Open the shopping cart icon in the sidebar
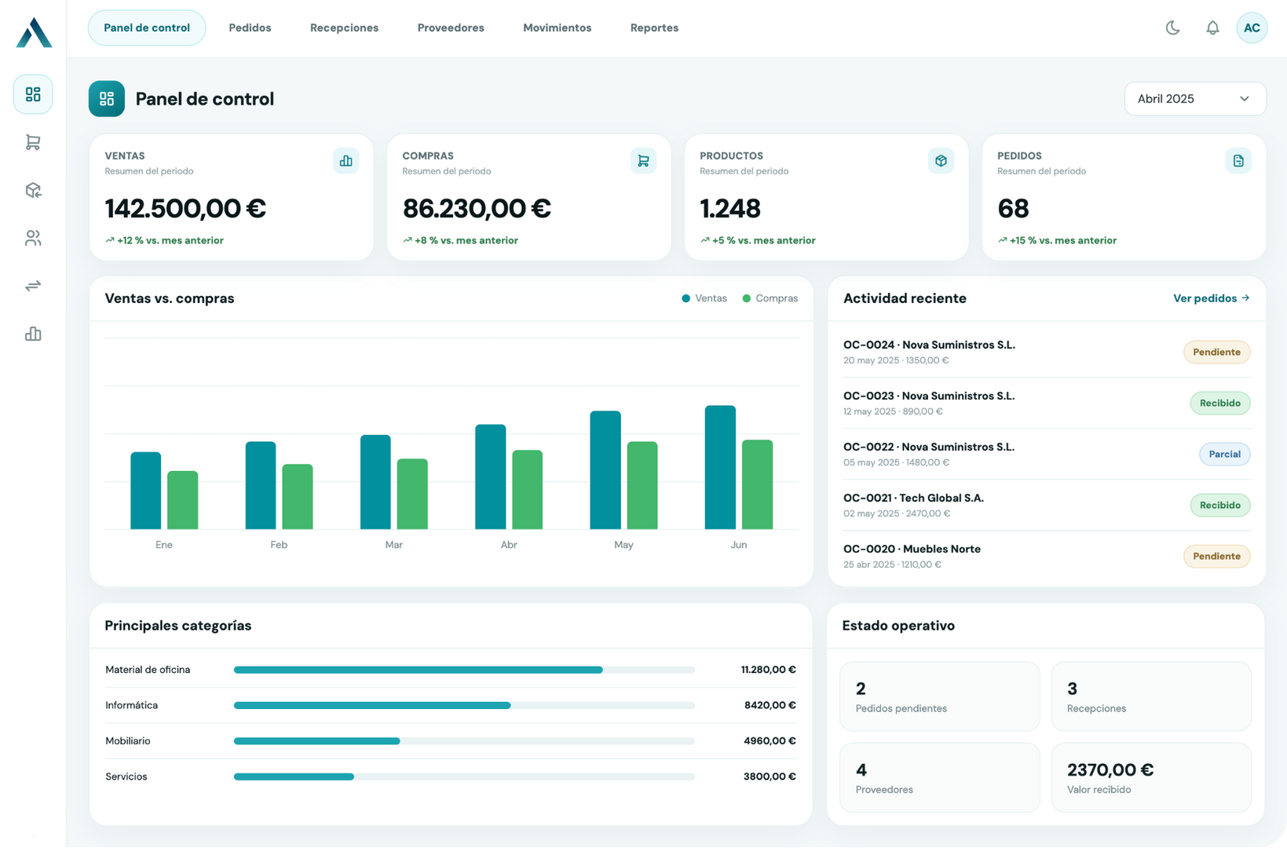Viewport: 1287px width, 848px height. click(33, 142)
